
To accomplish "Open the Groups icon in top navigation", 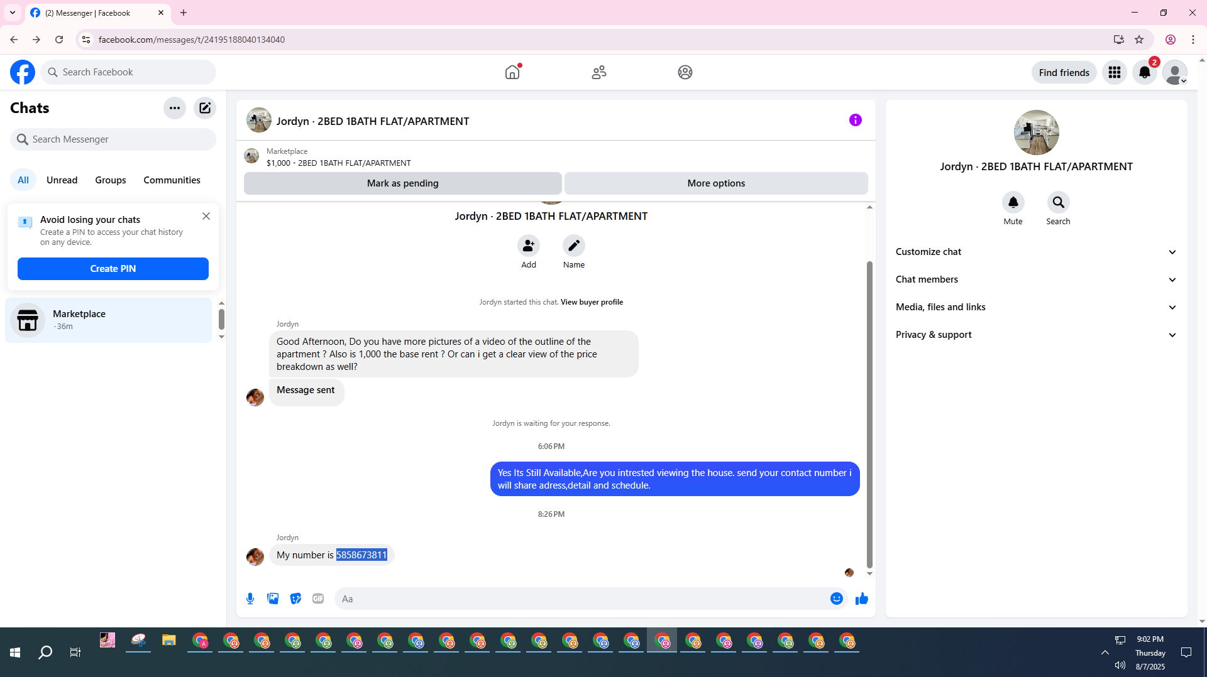I will pyautogui.click(x=685, y=72).
